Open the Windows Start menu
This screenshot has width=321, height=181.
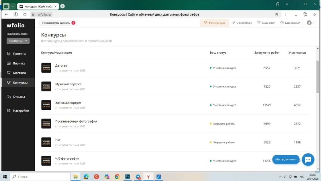(x=5, y=177)
